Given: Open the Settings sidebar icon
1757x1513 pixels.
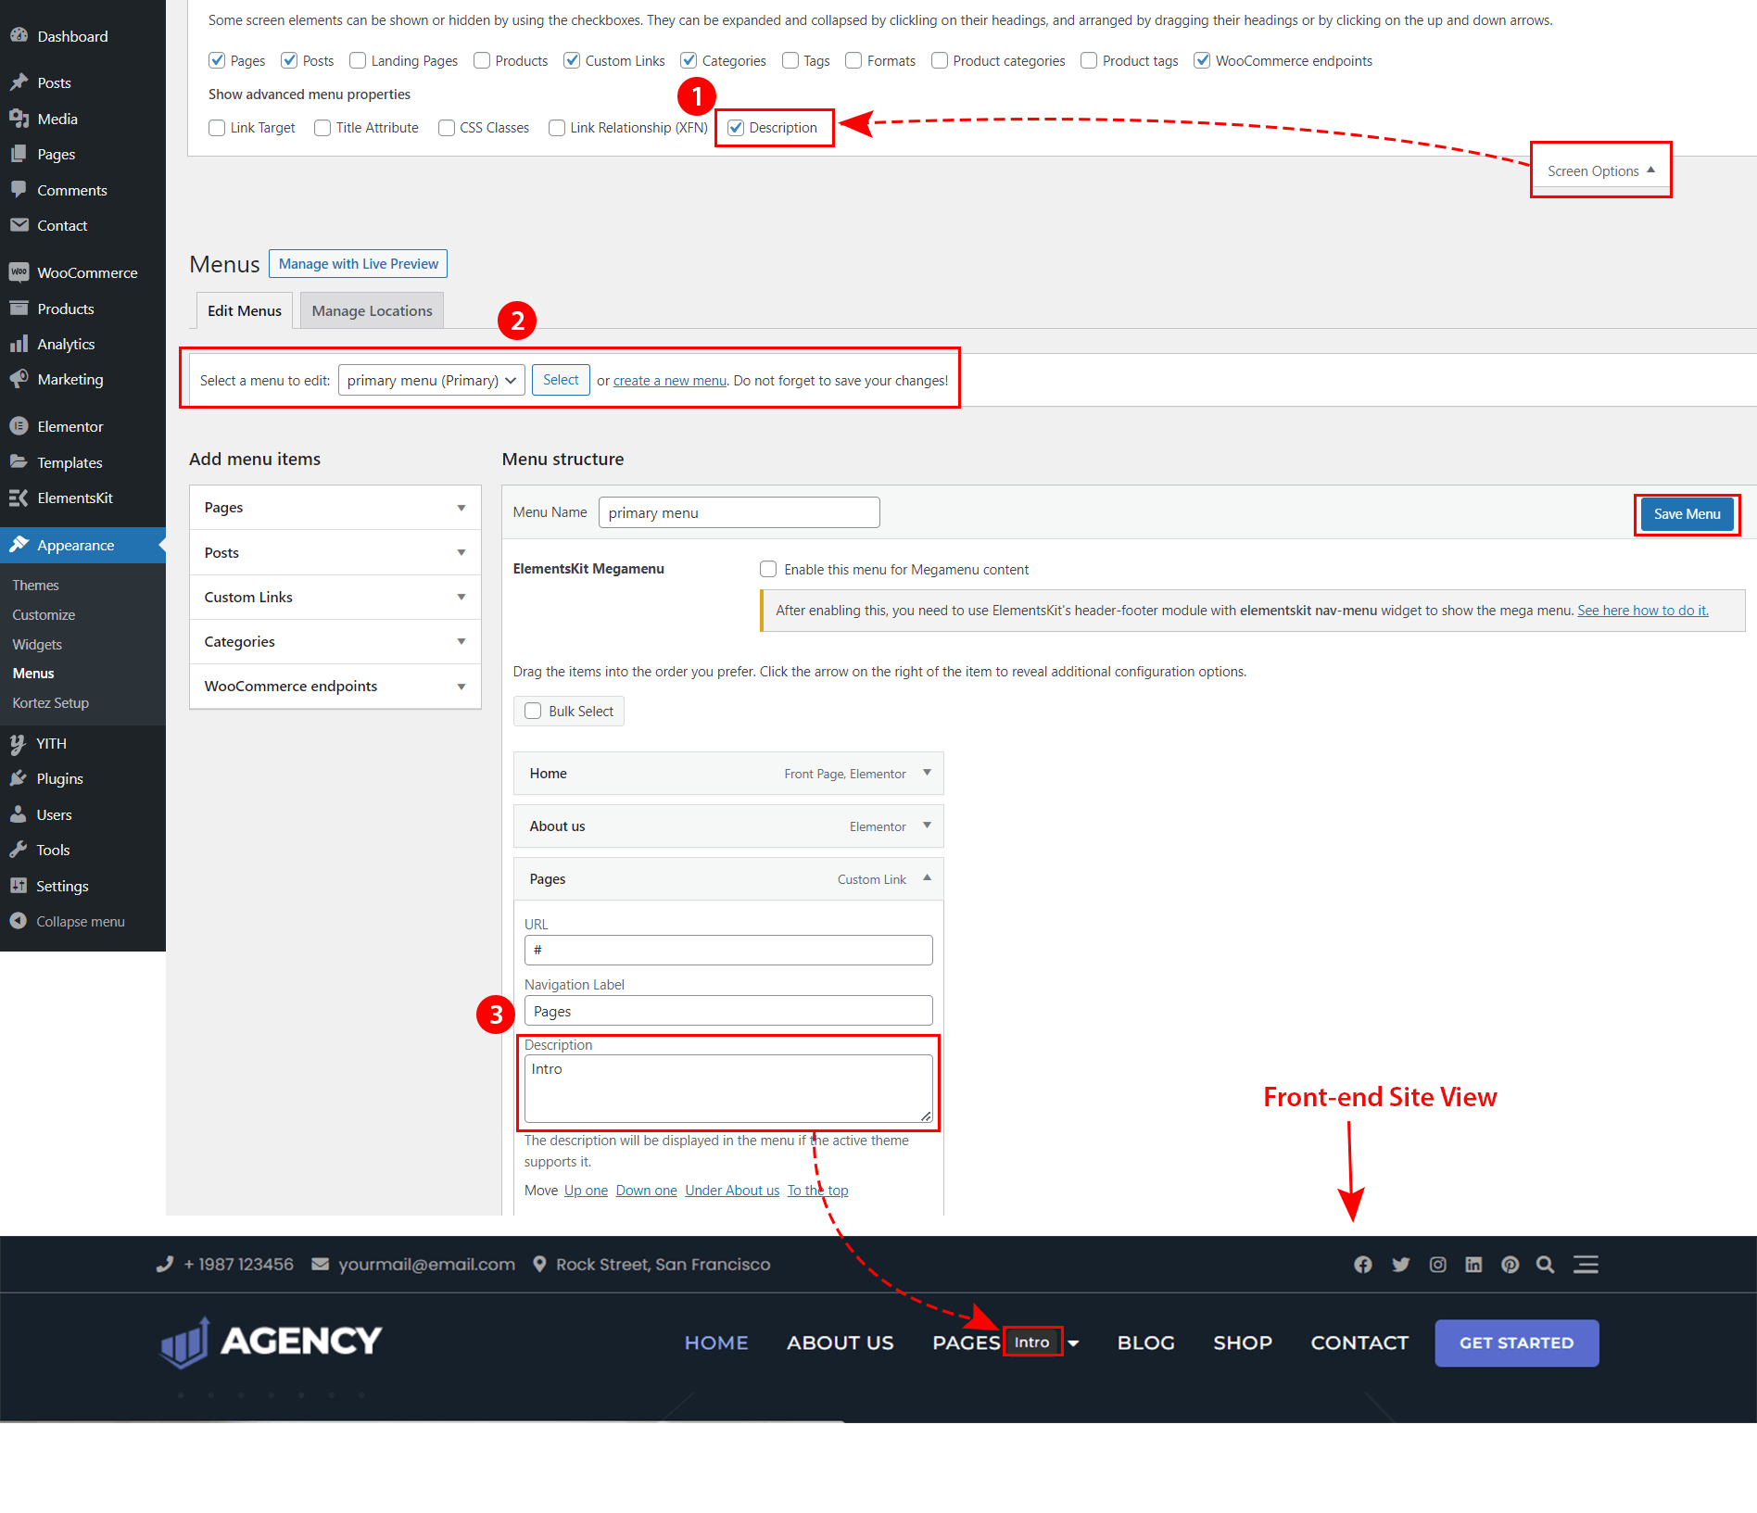Looking at the screenshot, I should coord(19,886).
